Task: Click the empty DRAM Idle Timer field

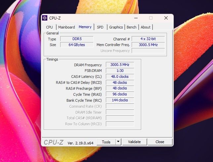Action: click(x=120, y=112)
